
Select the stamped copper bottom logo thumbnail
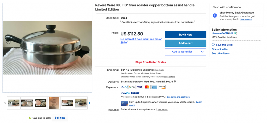click(x=54, y=103)
